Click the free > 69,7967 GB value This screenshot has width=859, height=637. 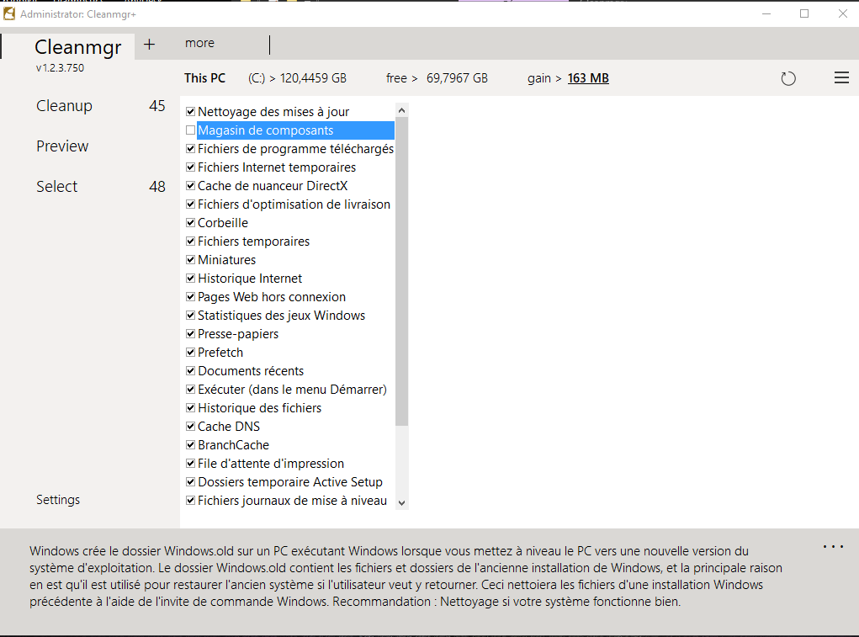(437, 78)
